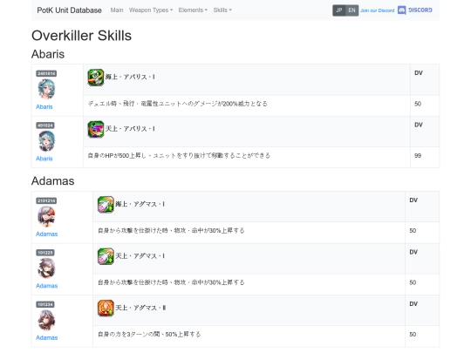Open the Discord logo link
The height and width of the screenshot is (353, 471).
(415, 10)
